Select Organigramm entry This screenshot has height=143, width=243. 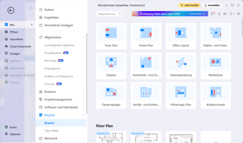click(x=53, y=68)
